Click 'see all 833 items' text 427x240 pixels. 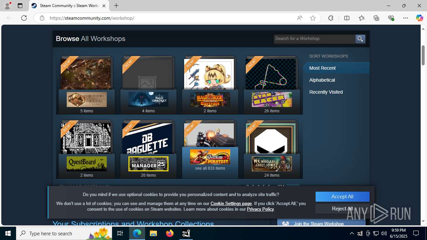pos(210,168)
